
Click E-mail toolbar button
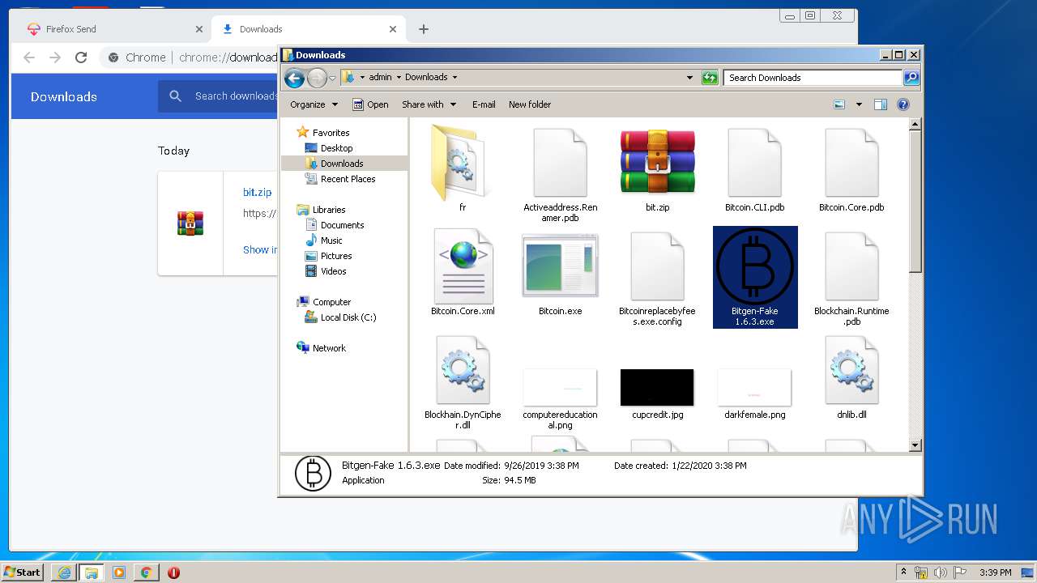484,104
